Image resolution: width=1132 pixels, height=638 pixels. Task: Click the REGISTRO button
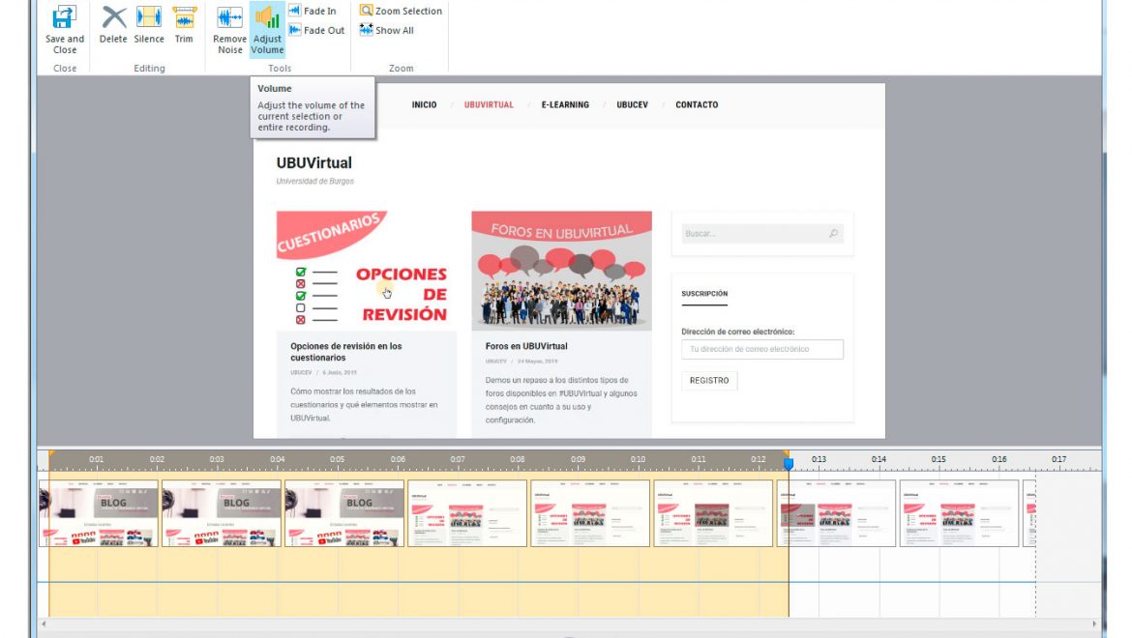tap(709, 381)
